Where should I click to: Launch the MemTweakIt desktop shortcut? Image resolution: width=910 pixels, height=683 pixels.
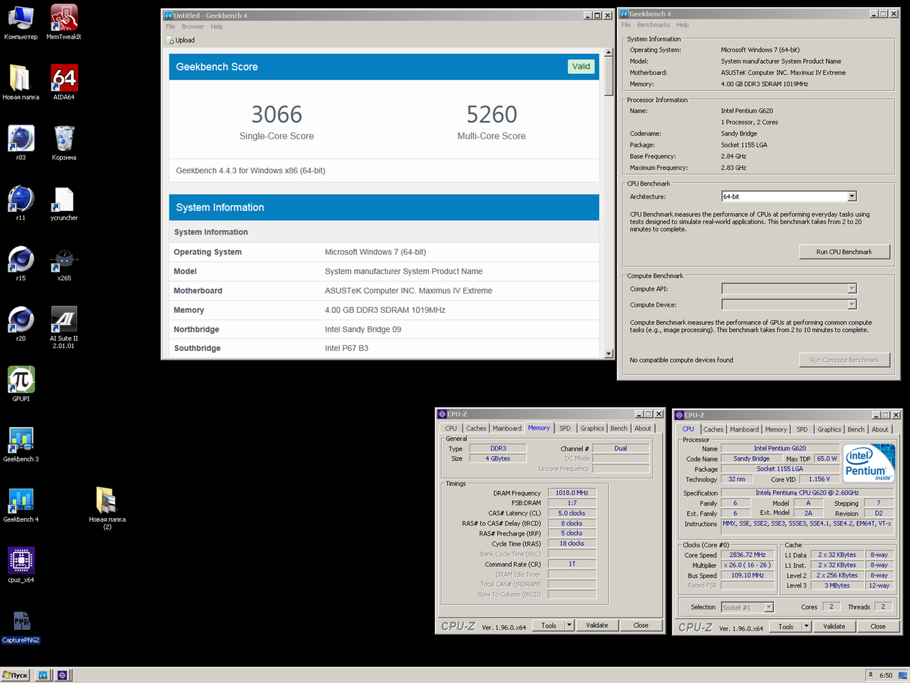tap(64, 22)
